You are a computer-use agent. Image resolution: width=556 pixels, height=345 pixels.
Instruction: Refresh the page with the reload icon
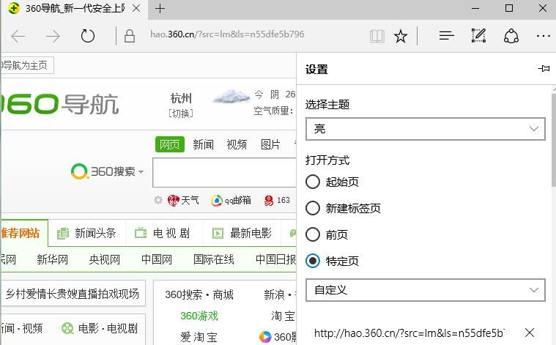pyautogui.click(x=88, y=36)
